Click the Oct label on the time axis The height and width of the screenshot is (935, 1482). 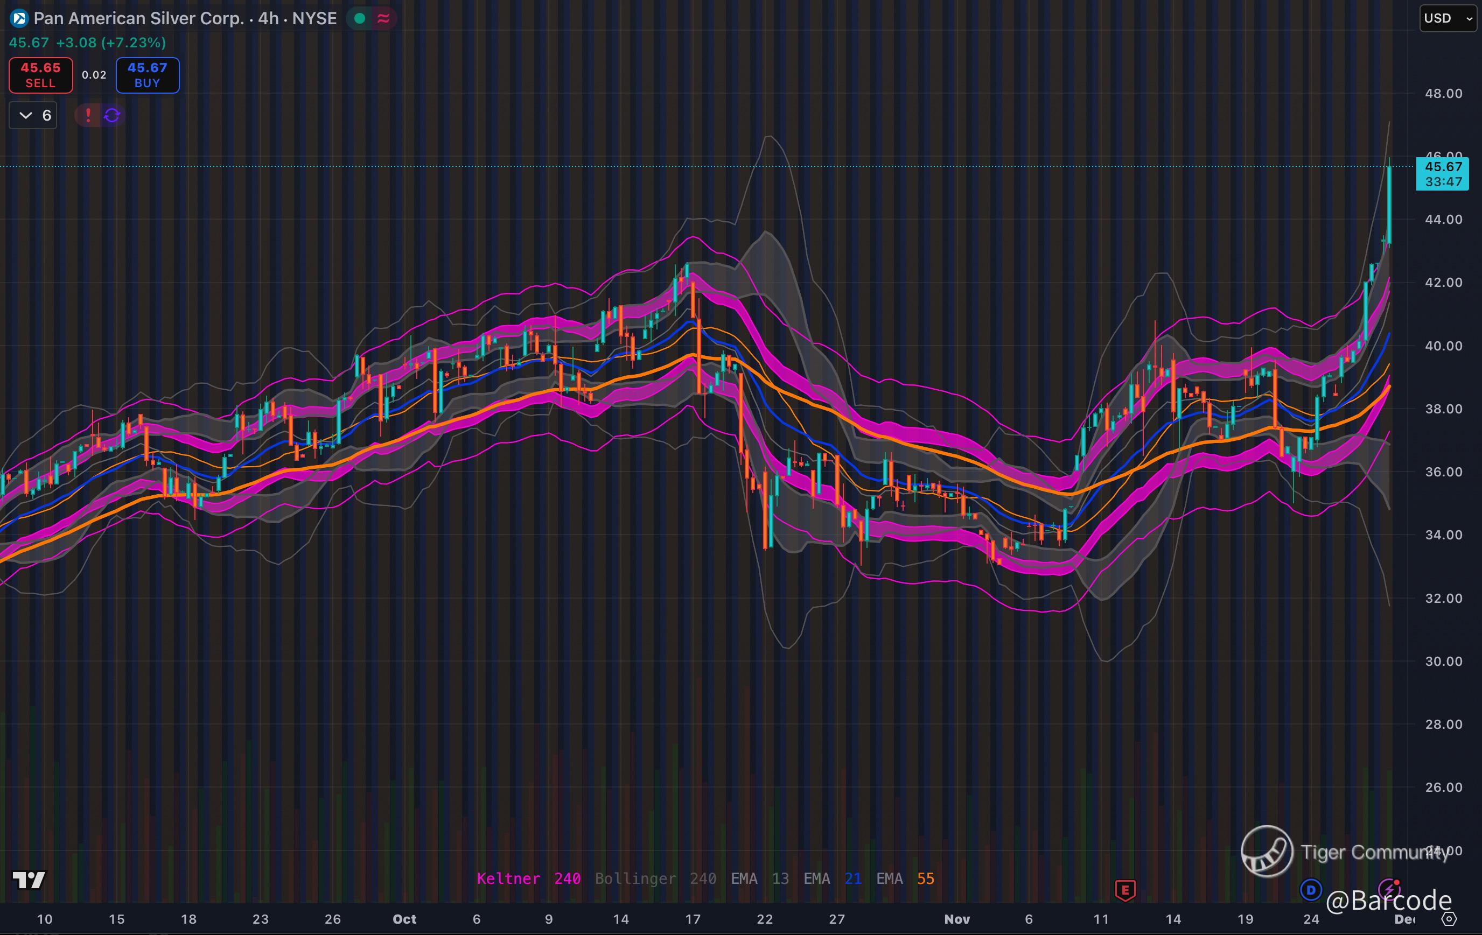404,919
